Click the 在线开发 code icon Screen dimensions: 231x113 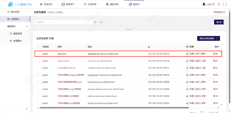[85, 4]
